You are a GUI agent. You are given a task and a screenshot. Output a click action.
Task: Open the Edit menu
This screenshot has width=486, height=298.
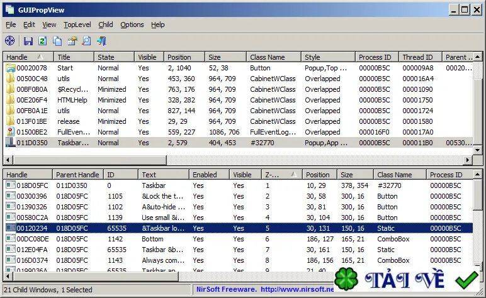coord(29,25)
